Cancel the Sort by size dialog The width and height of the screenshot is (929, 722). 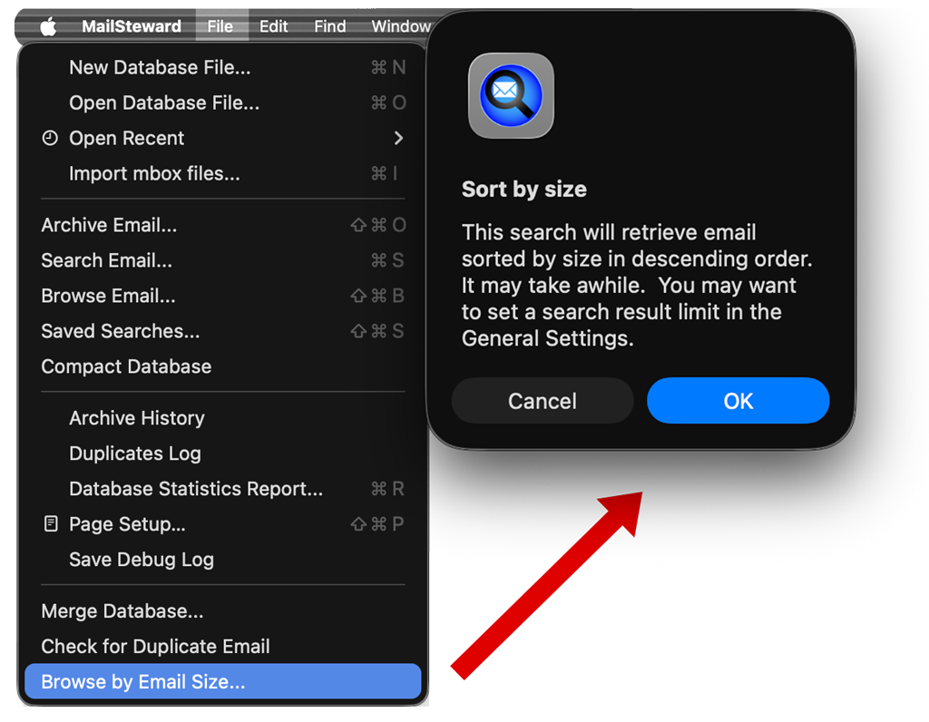coord(542,400)
